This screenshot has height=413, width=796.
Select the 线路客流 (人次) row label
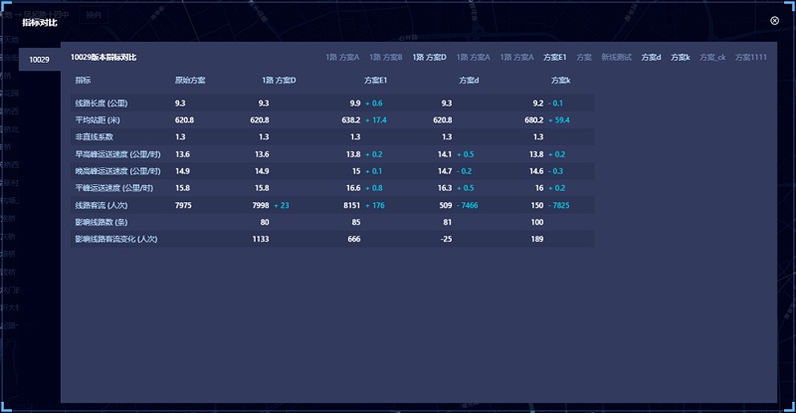point(101,205)
